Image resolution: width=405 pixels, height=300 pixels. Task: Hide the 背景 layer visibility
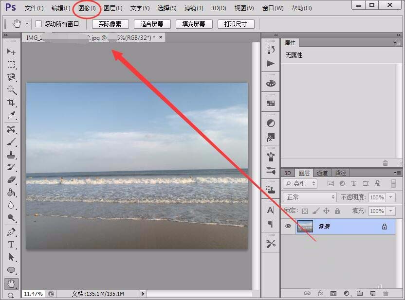pyautogui.click(x=288, y=226)
